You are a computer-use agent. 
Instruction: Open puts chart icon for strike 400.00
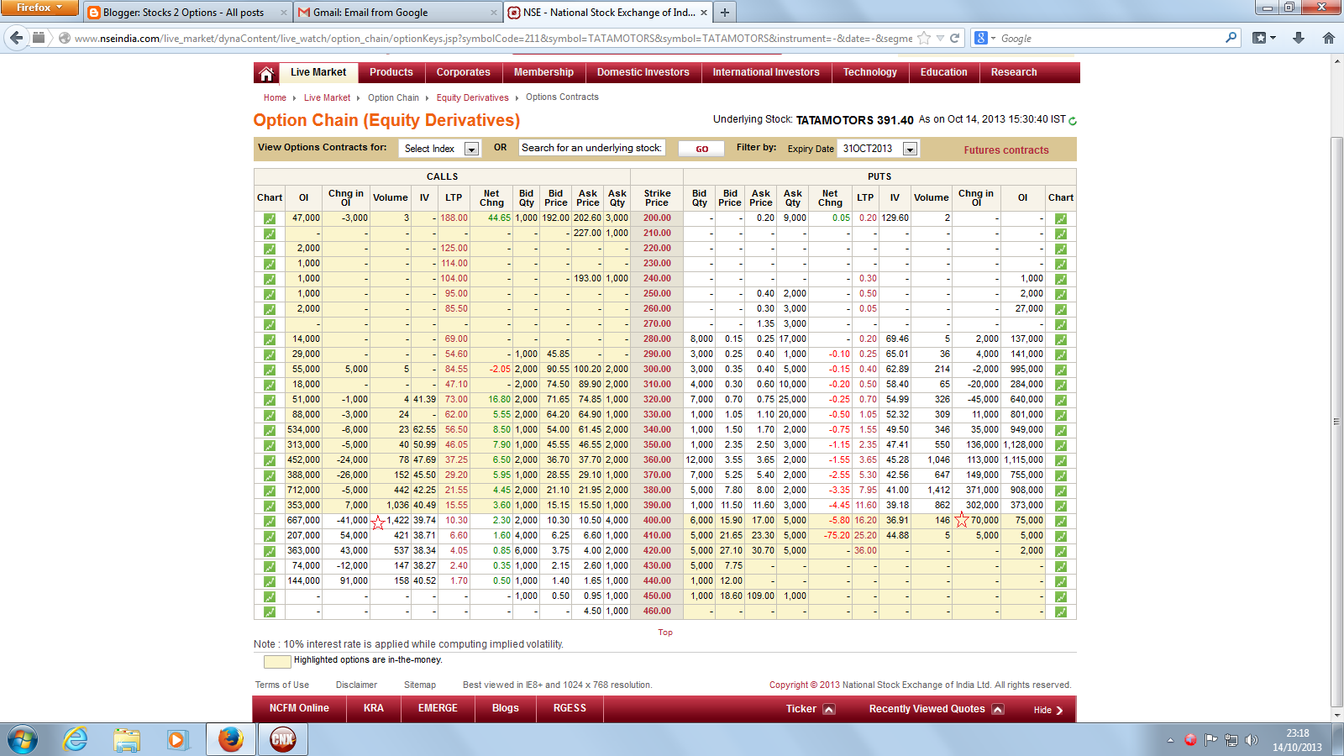pyautogui.click(x=1061, y=521)
